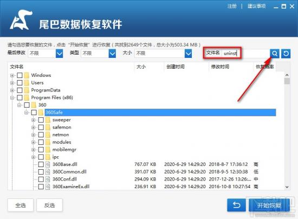Check the 360Common.dll checkbox
298x219 pixels.
pyautogui.click(x=41, y=172)
